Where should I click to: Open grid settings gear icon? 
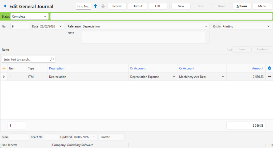(x=269, y=68)
